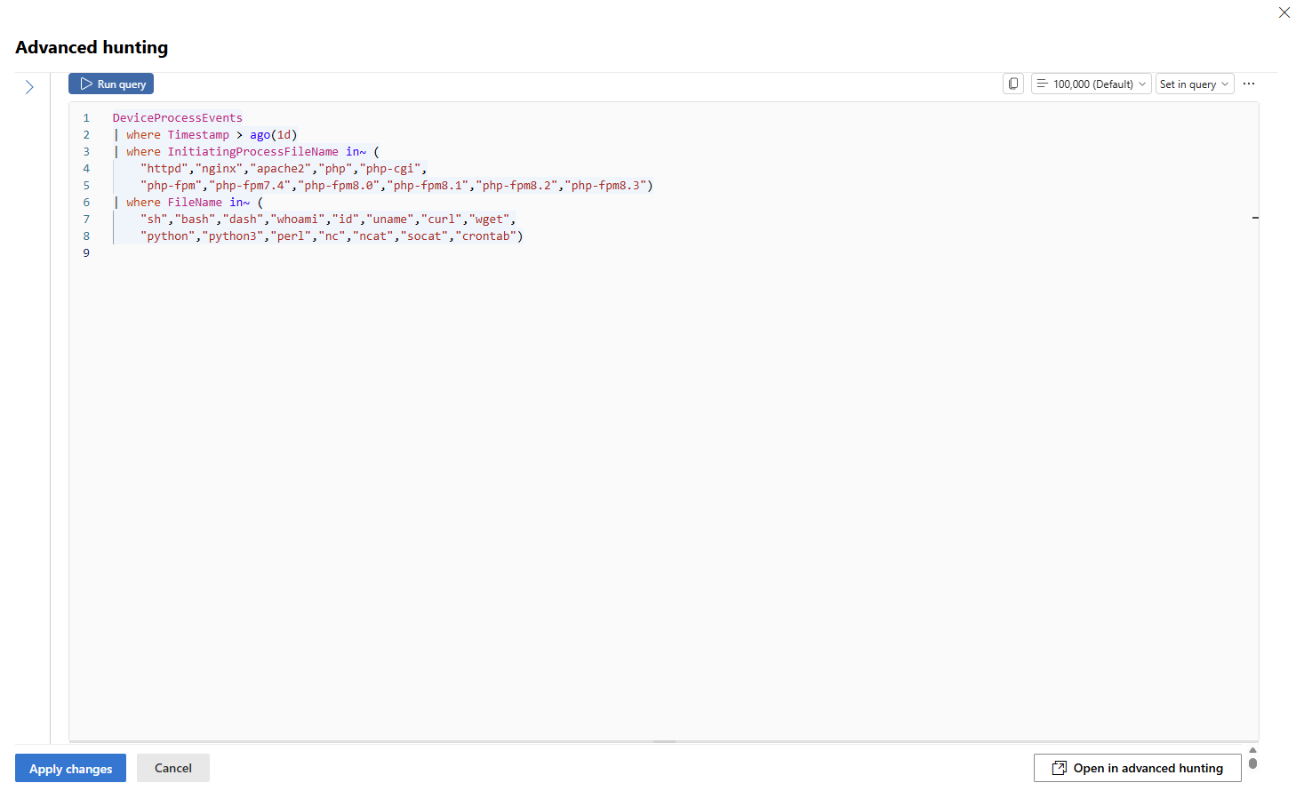
Task: Click line number 3 in the gutter
Action: (86, 151)
